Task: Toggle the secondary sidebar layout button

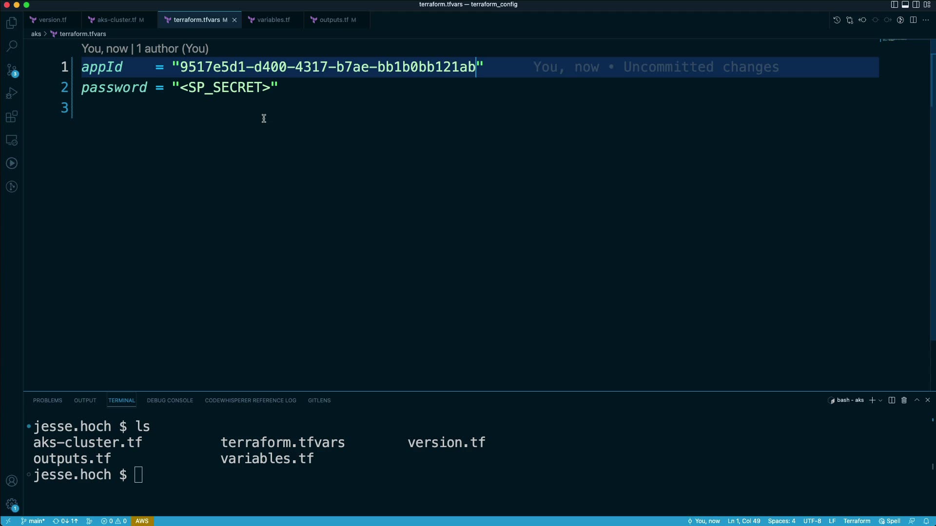Action: click(916, 4)
